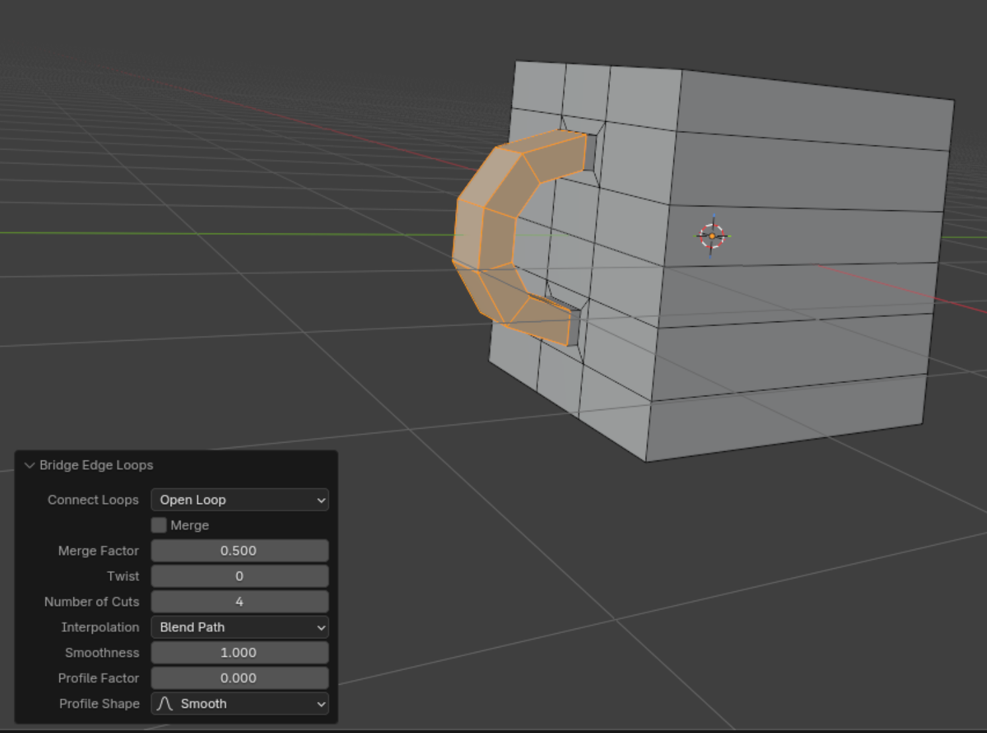Collapse the Bridge Edge Loops panel
Viewport: 987px width, 733px height.
(29, 465)
